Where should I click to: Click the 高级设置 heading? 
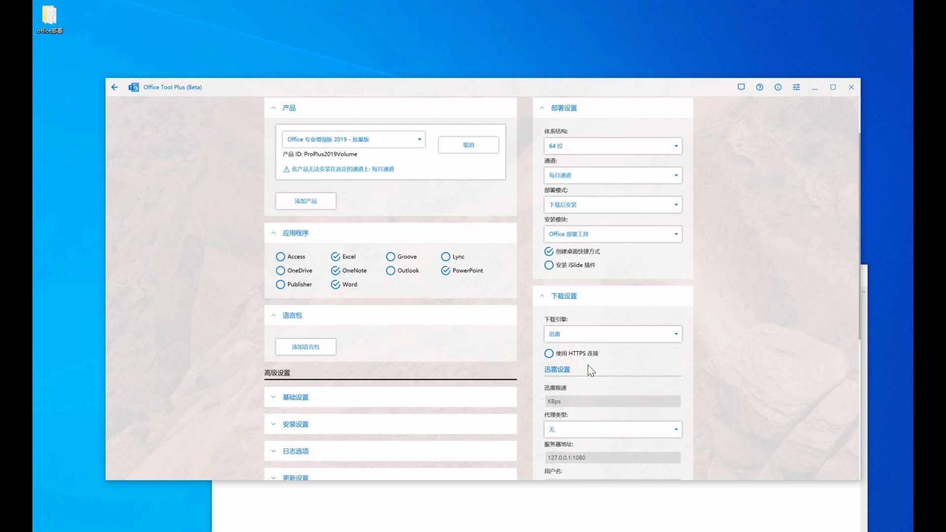point(277,373)
